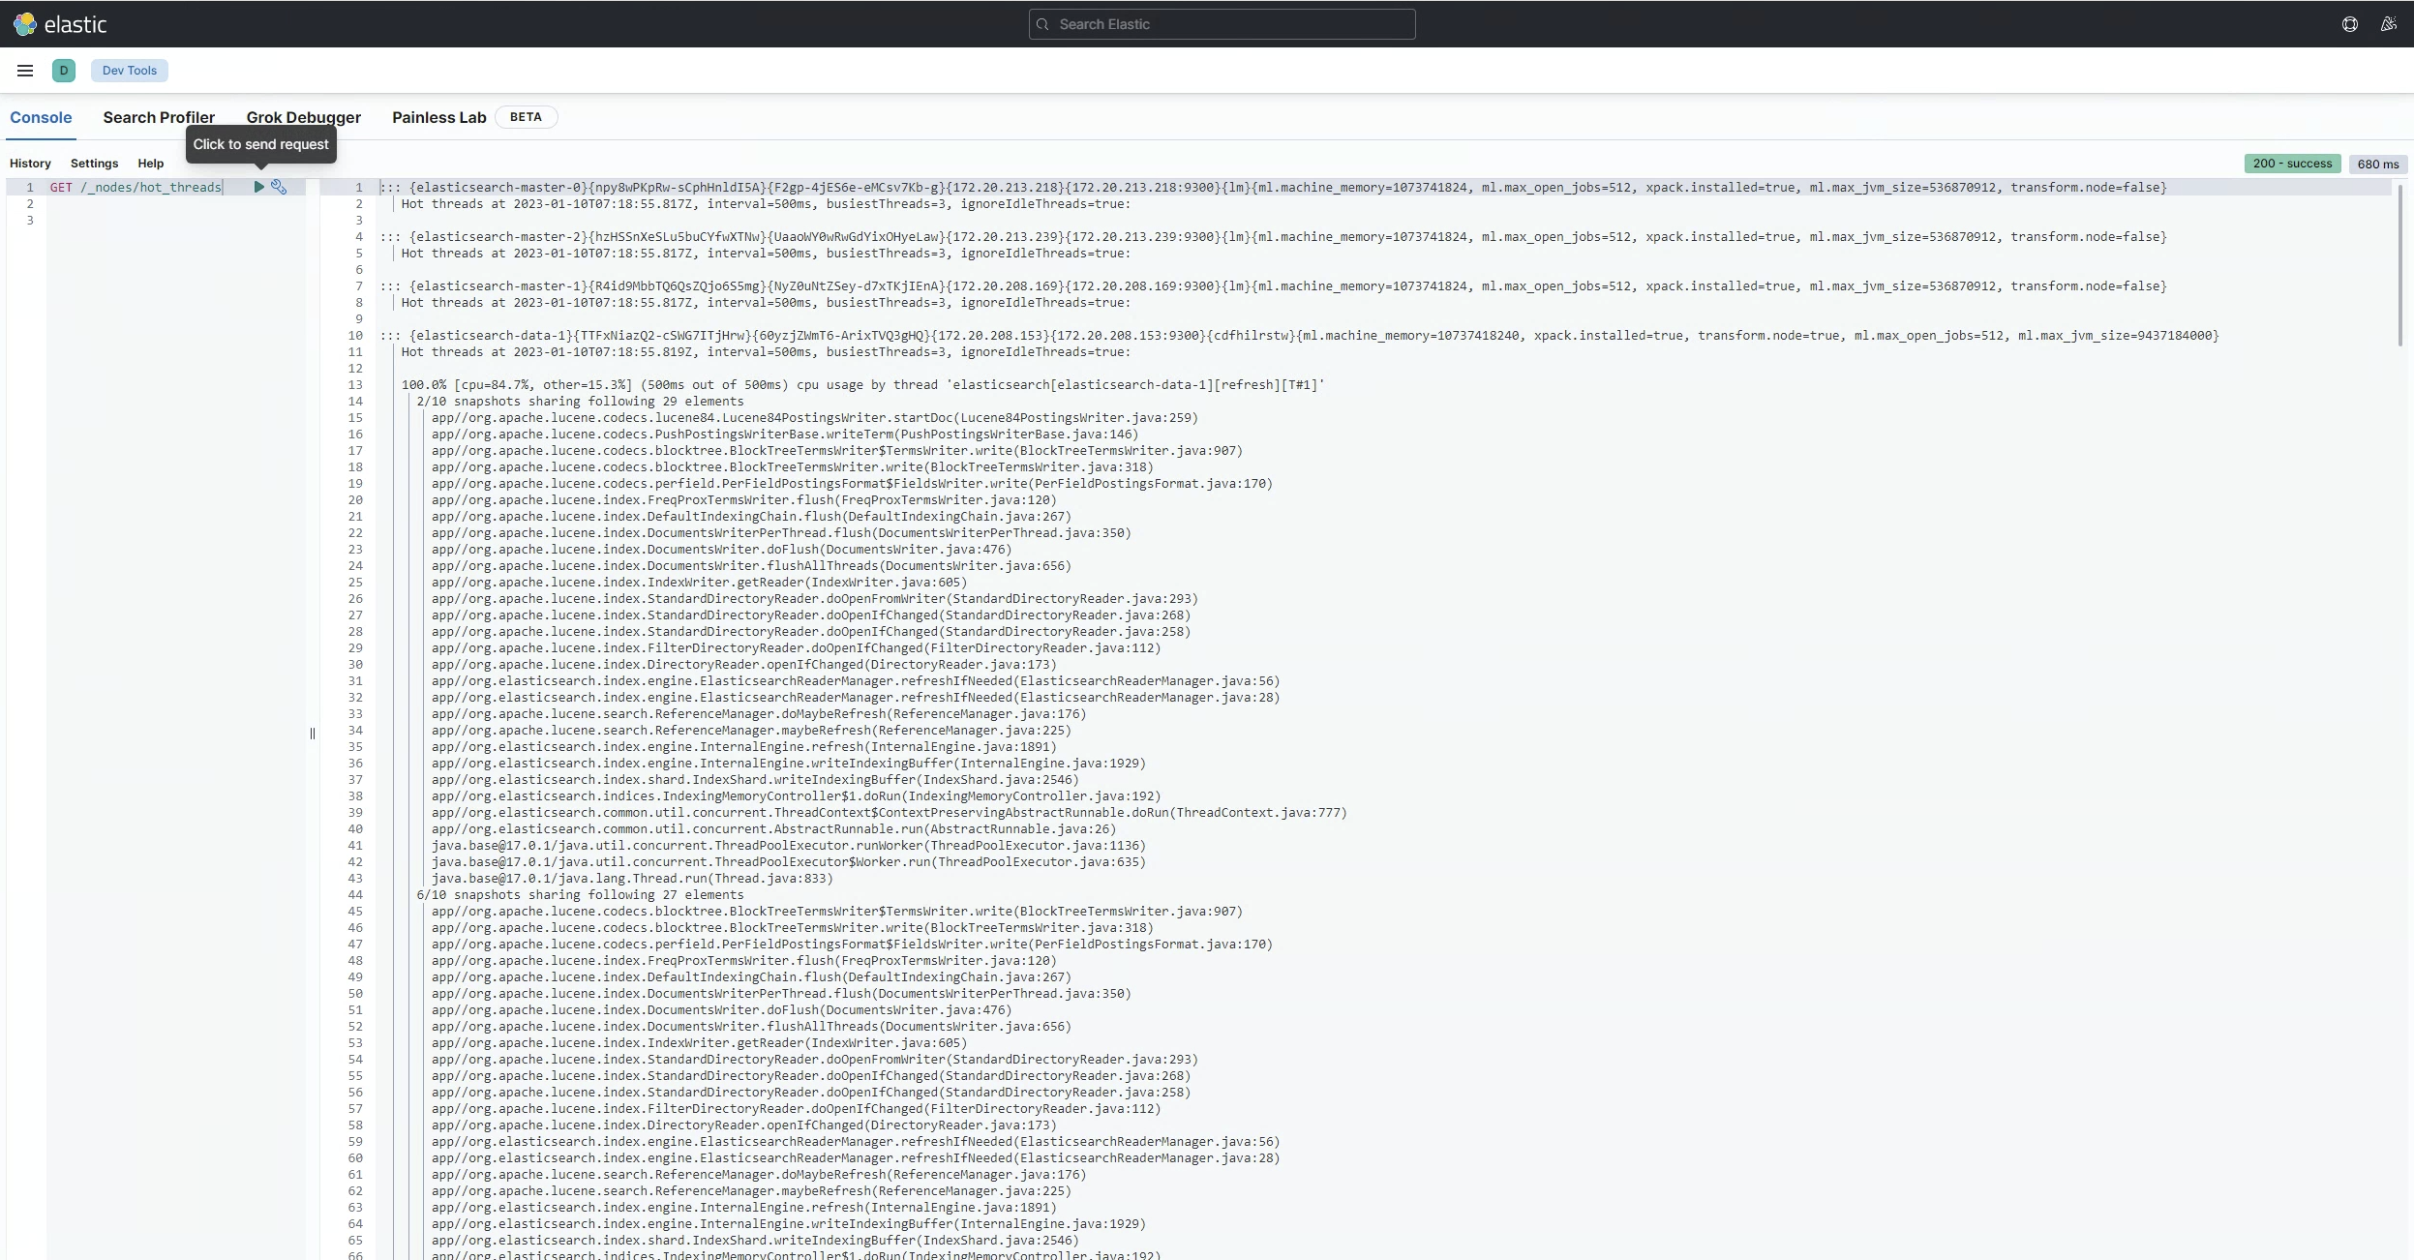The height and width of the screenshot is (1260, 2414).
Task: Open the Painless Lab tab
Action: [438, 117]
